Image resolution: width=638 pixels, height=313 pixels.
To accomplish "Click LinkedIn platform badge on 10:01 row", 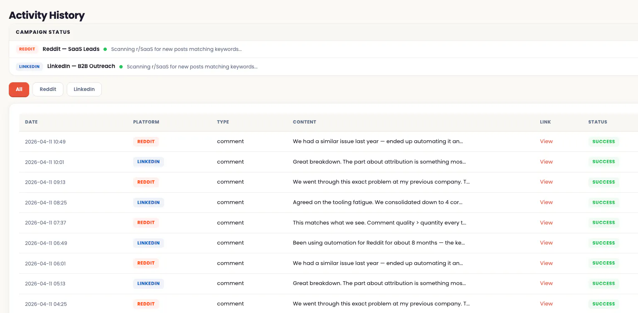I will (x=149, y=162).
